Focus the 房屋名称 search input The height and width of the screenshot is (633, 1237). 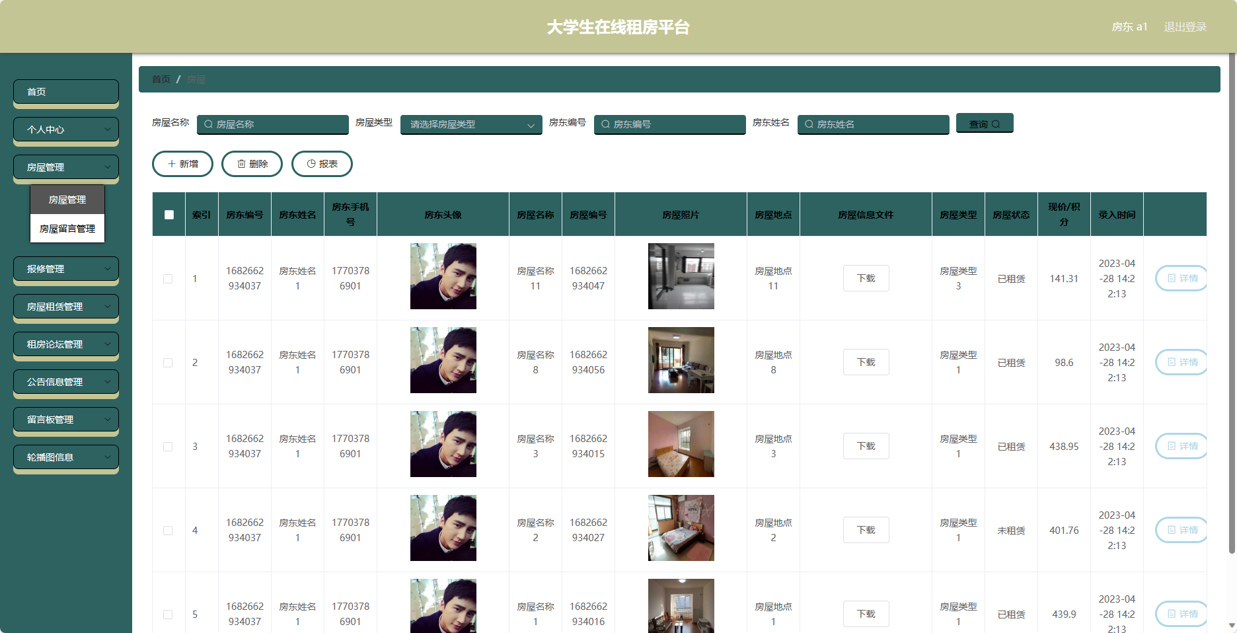tap(273, 124)
